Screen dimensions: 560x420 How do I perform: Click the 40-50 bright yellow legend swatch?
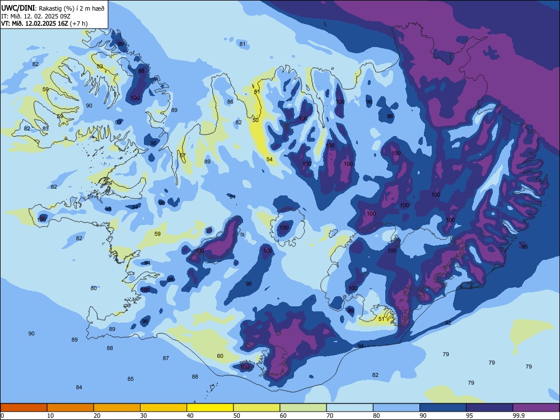click(210, 408)
